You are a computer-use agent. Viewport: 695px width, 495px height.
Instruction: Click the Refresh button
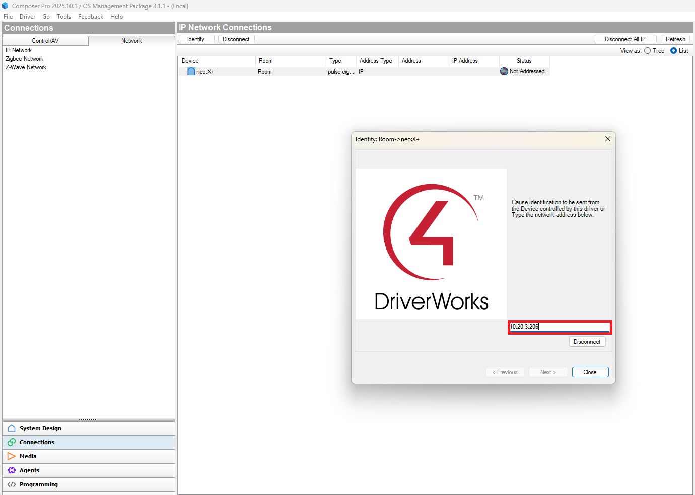click(x=675, y=39)
